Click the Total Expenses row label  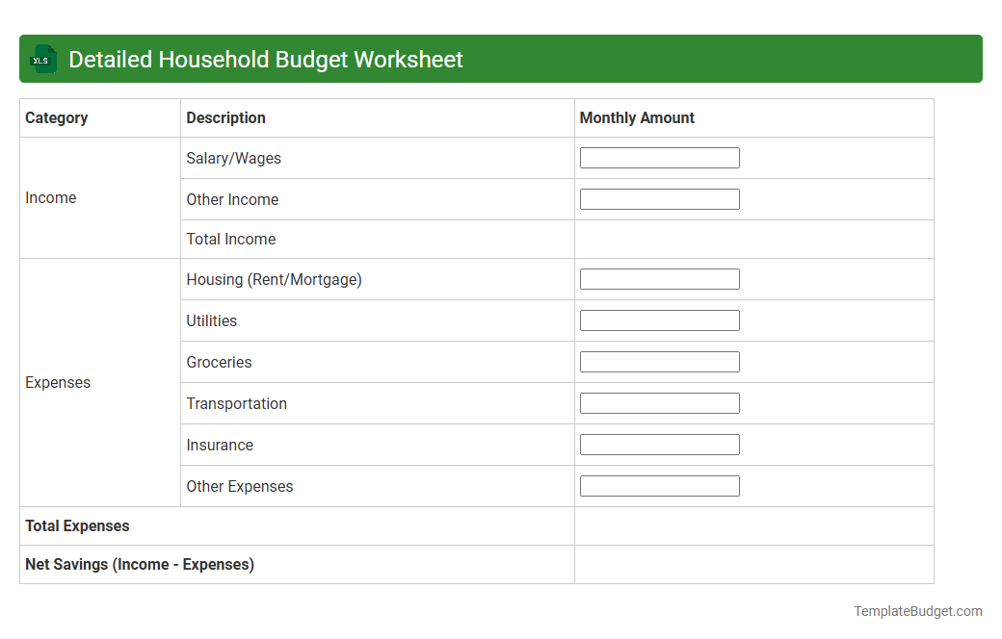[76, 525]
